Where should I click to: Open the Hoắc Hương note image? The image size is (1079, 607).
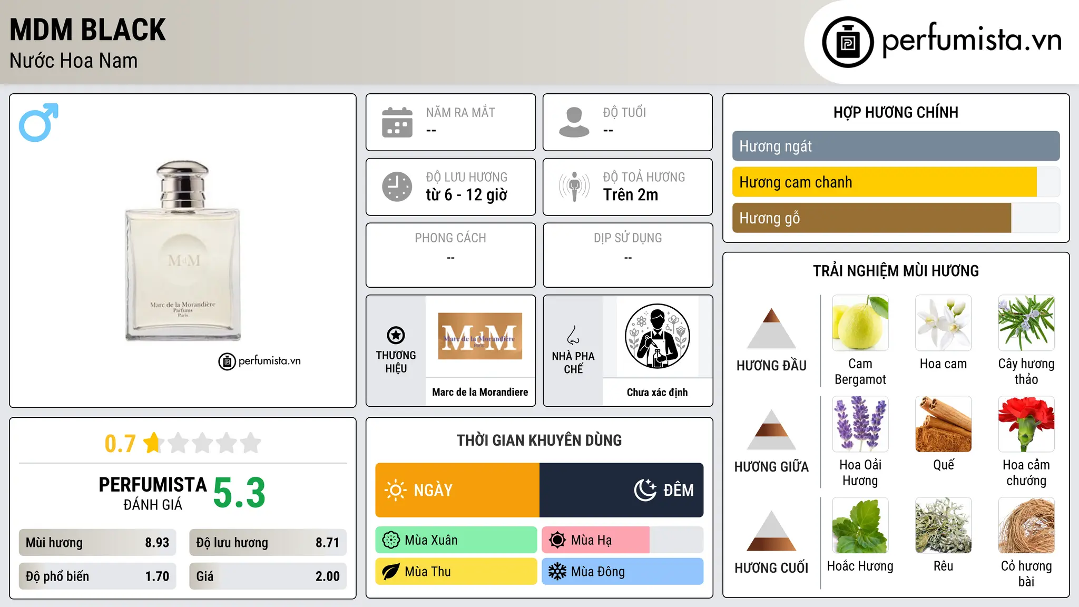click(x=860, y=525)
